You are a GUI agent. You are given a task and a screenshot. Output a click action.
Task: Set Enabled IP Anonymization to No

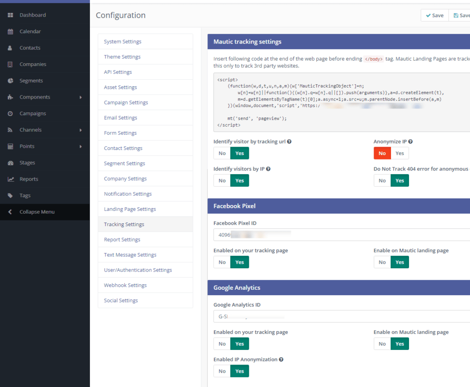[x=222, y=371]
